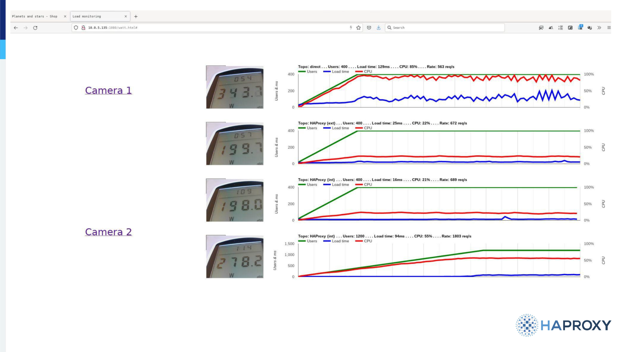Click title with 'Rate: 689 req/s'

tap(382, 180)
